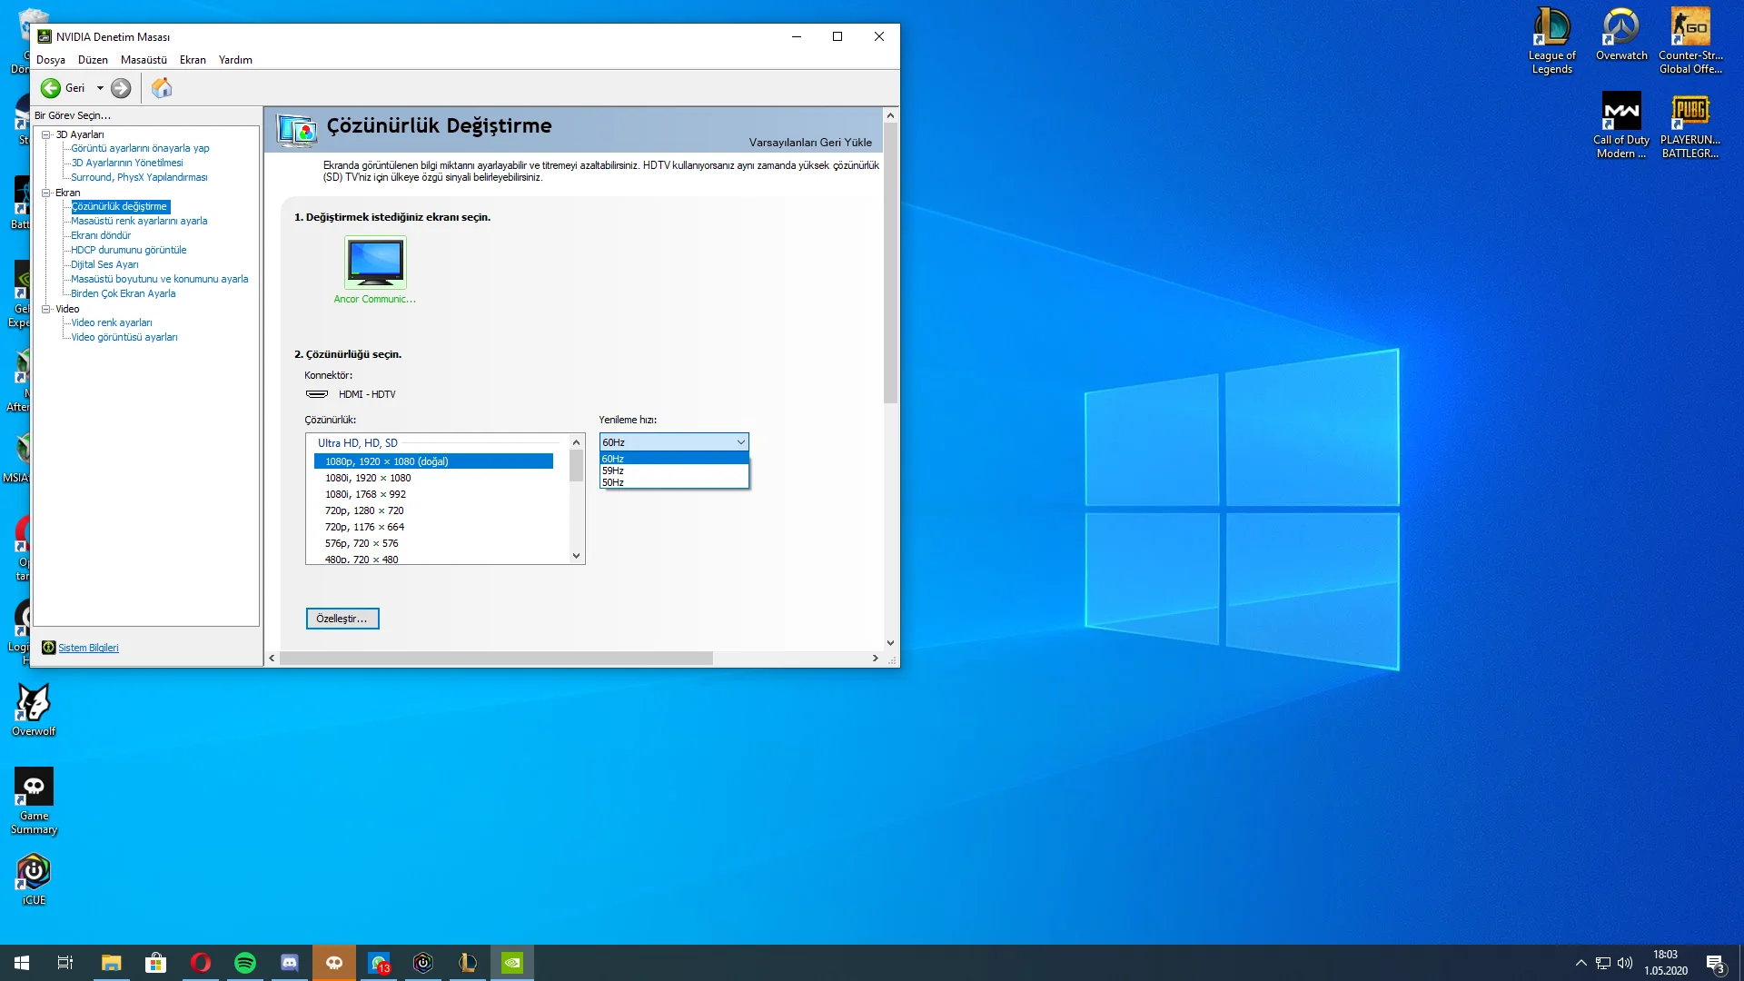Select 720p, 1280 × 720 resolution

(364, 510)
